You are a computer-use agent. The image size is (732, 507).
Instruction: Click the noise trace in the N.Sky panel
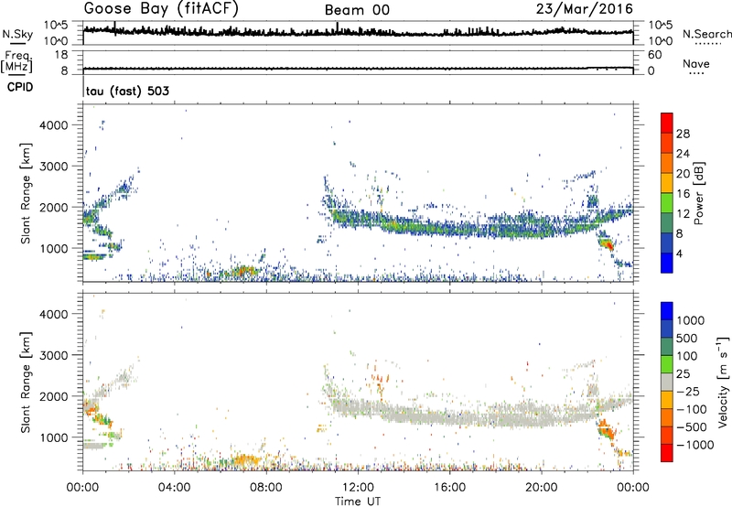click(358, 32)
